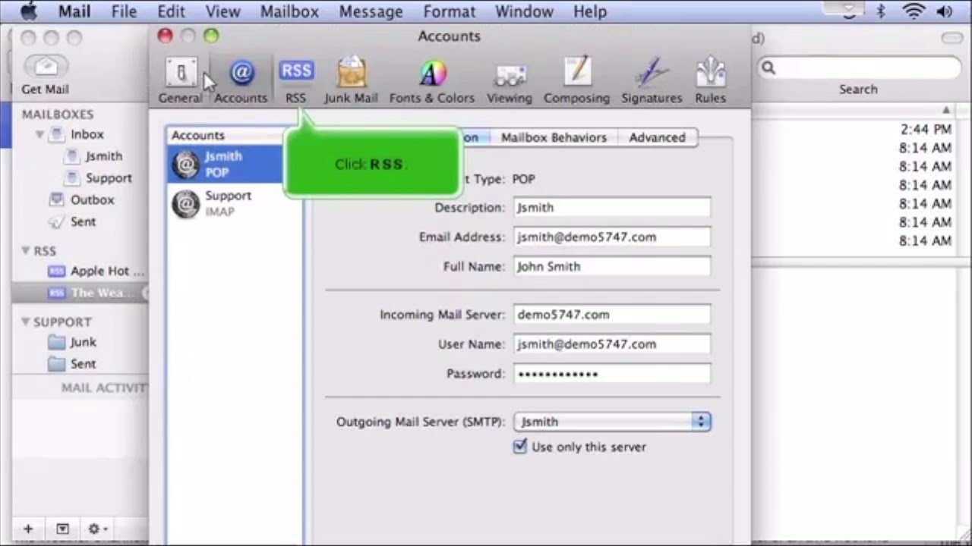Click the toolbar toggle pill button in Mail window
This screenshot has height=546, width=972.
[x=951, y=37]
